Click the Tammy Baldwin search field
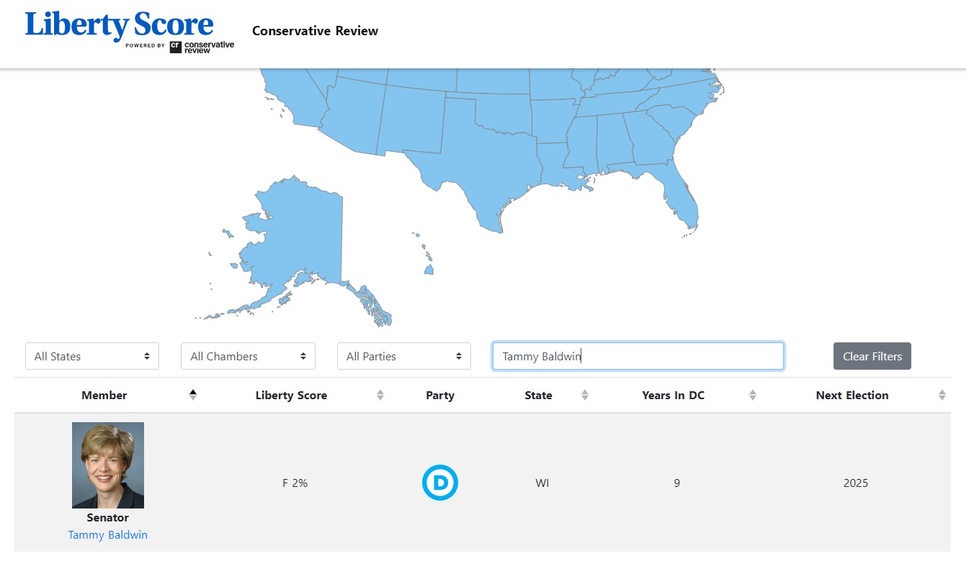 [x=638, y=356]
